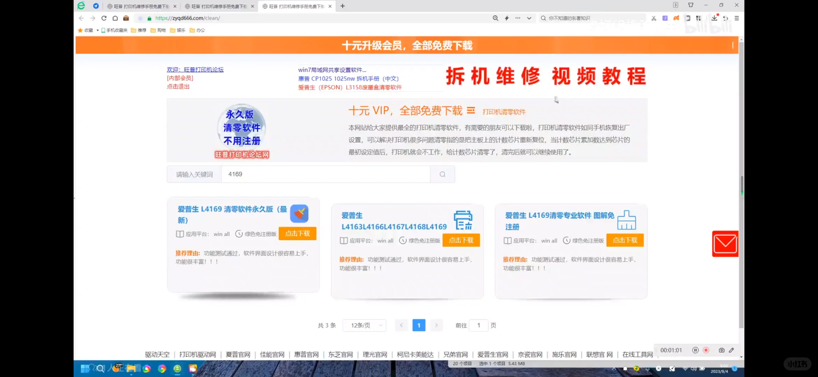Click the scissors screenshot icon in browser toolbar
Image resolution: width=818 pixels, height=377 pixels.
click(653, 18)
